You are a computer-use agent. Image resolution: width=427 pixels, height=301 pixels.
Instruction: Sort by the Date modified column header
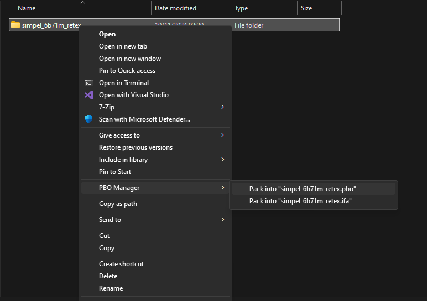click(175, 8)
